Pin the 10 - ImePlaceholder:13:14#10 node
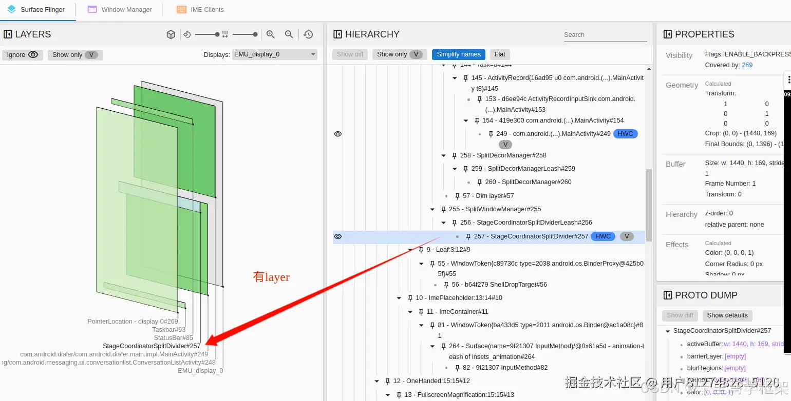 click(410, 298)
